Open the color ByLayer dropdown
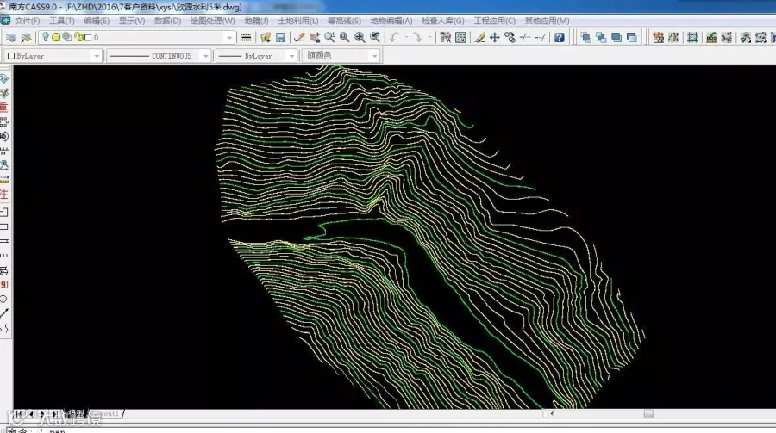 [x=97, y=56]
